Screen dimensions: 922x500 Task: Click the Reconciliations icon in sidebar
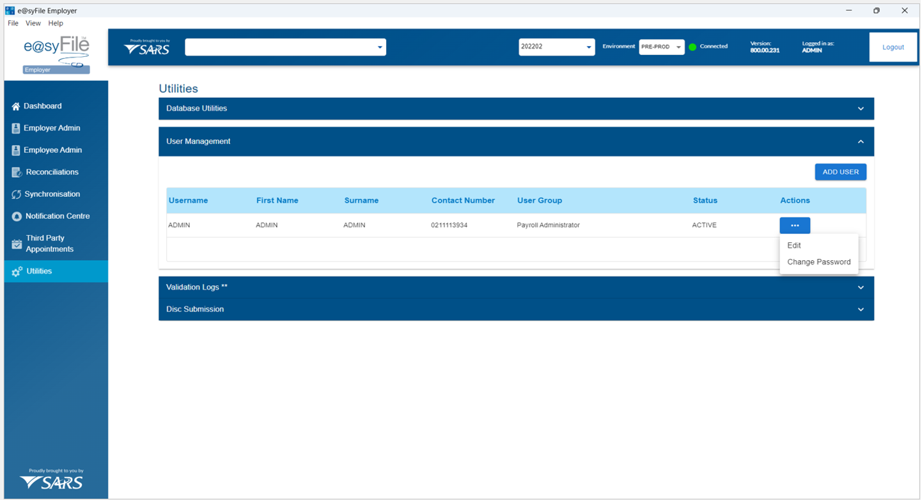point(17,173)
